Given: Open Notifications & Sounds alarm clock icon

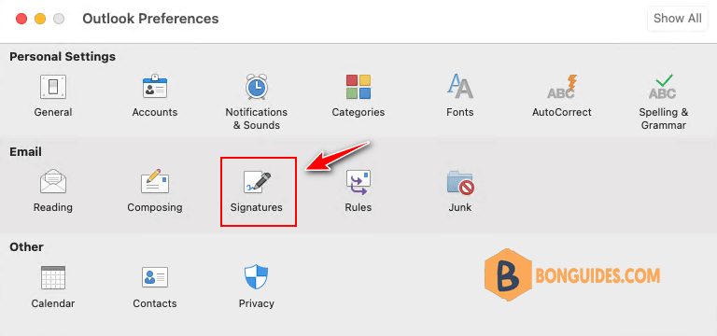Looking at the screenshot, I should [257, 87].
